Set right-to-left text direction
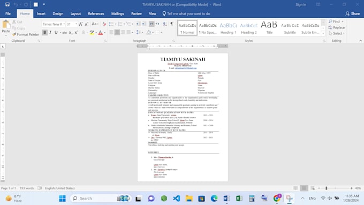Viewport: 364px width, 205px height. 157,24
